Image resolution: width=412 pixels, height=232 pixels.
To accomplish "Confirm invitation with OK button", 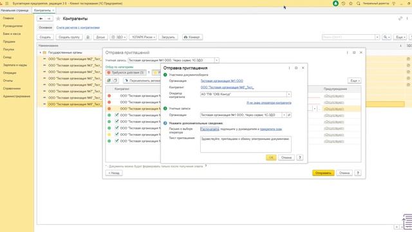I will (x=271, y=157).
